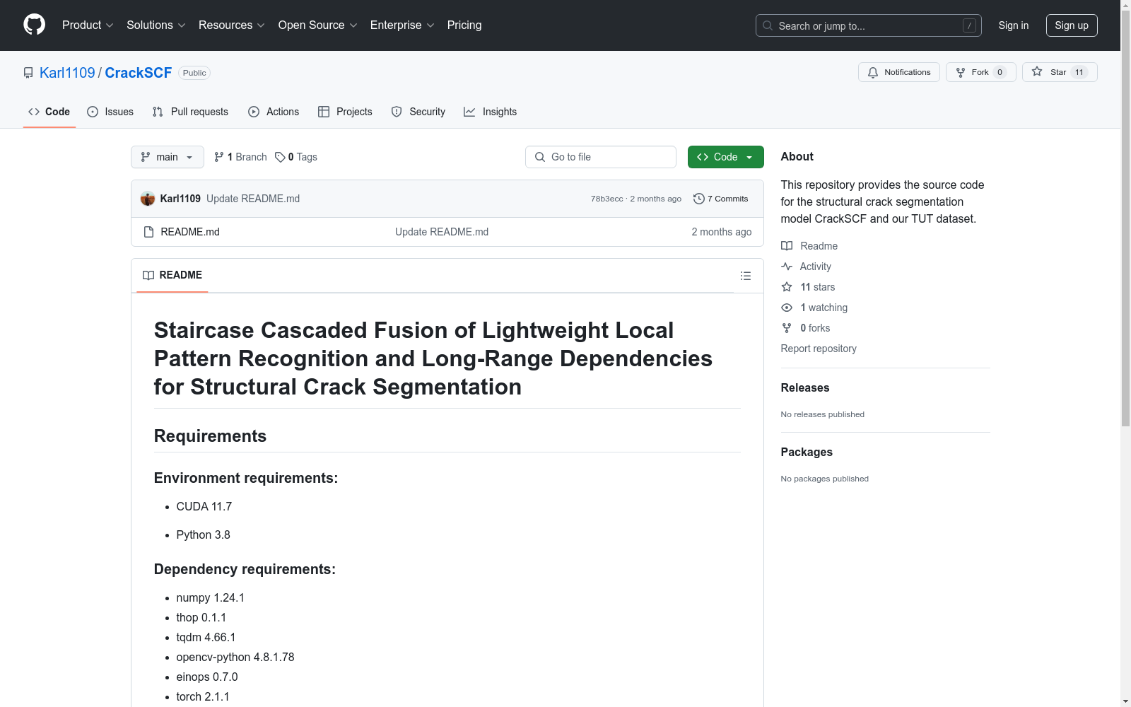The width and height of the screenshot is (1131, 707).
Task: Expand the Solutions menu
Action: (x=156, y=25)
